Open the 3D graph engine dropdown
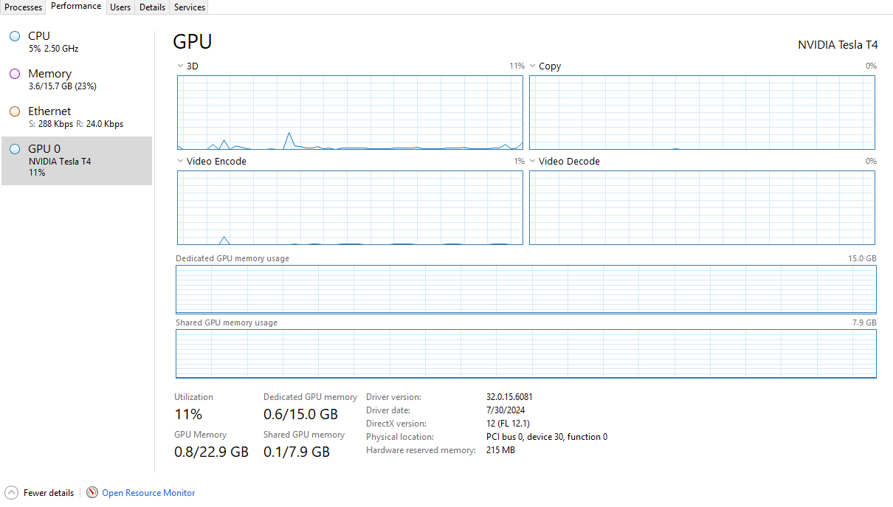Screen dimensions: 893x507 pos(181,66)
